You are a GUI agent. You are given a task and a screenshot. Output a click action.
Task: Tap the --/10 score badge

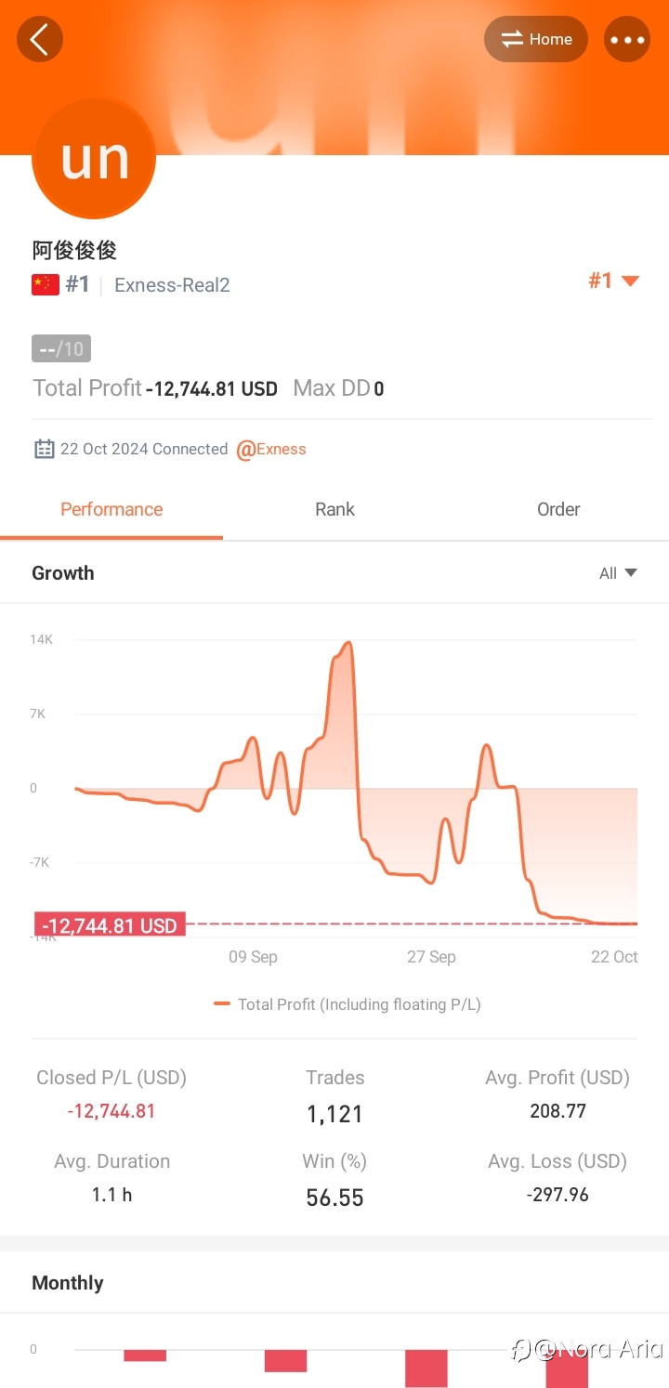pos(61,348)
